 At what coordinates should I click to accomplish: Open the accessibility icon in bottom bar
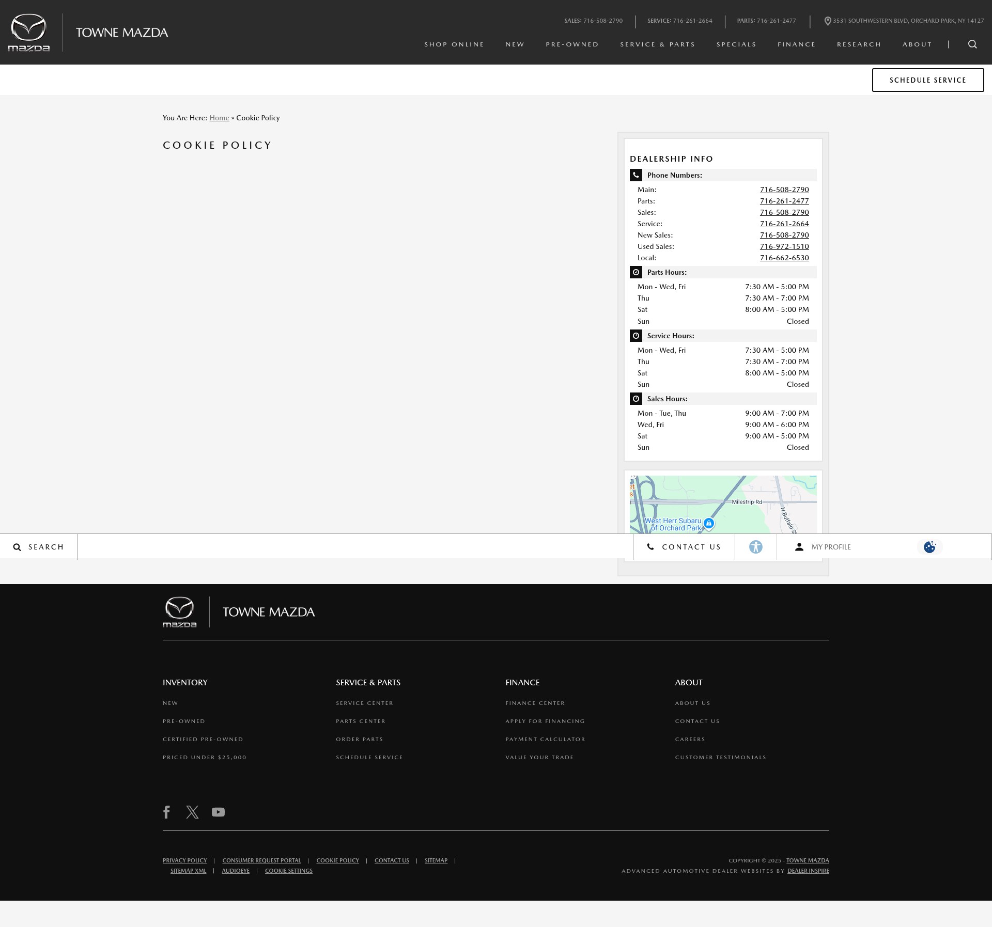point(756,547)
